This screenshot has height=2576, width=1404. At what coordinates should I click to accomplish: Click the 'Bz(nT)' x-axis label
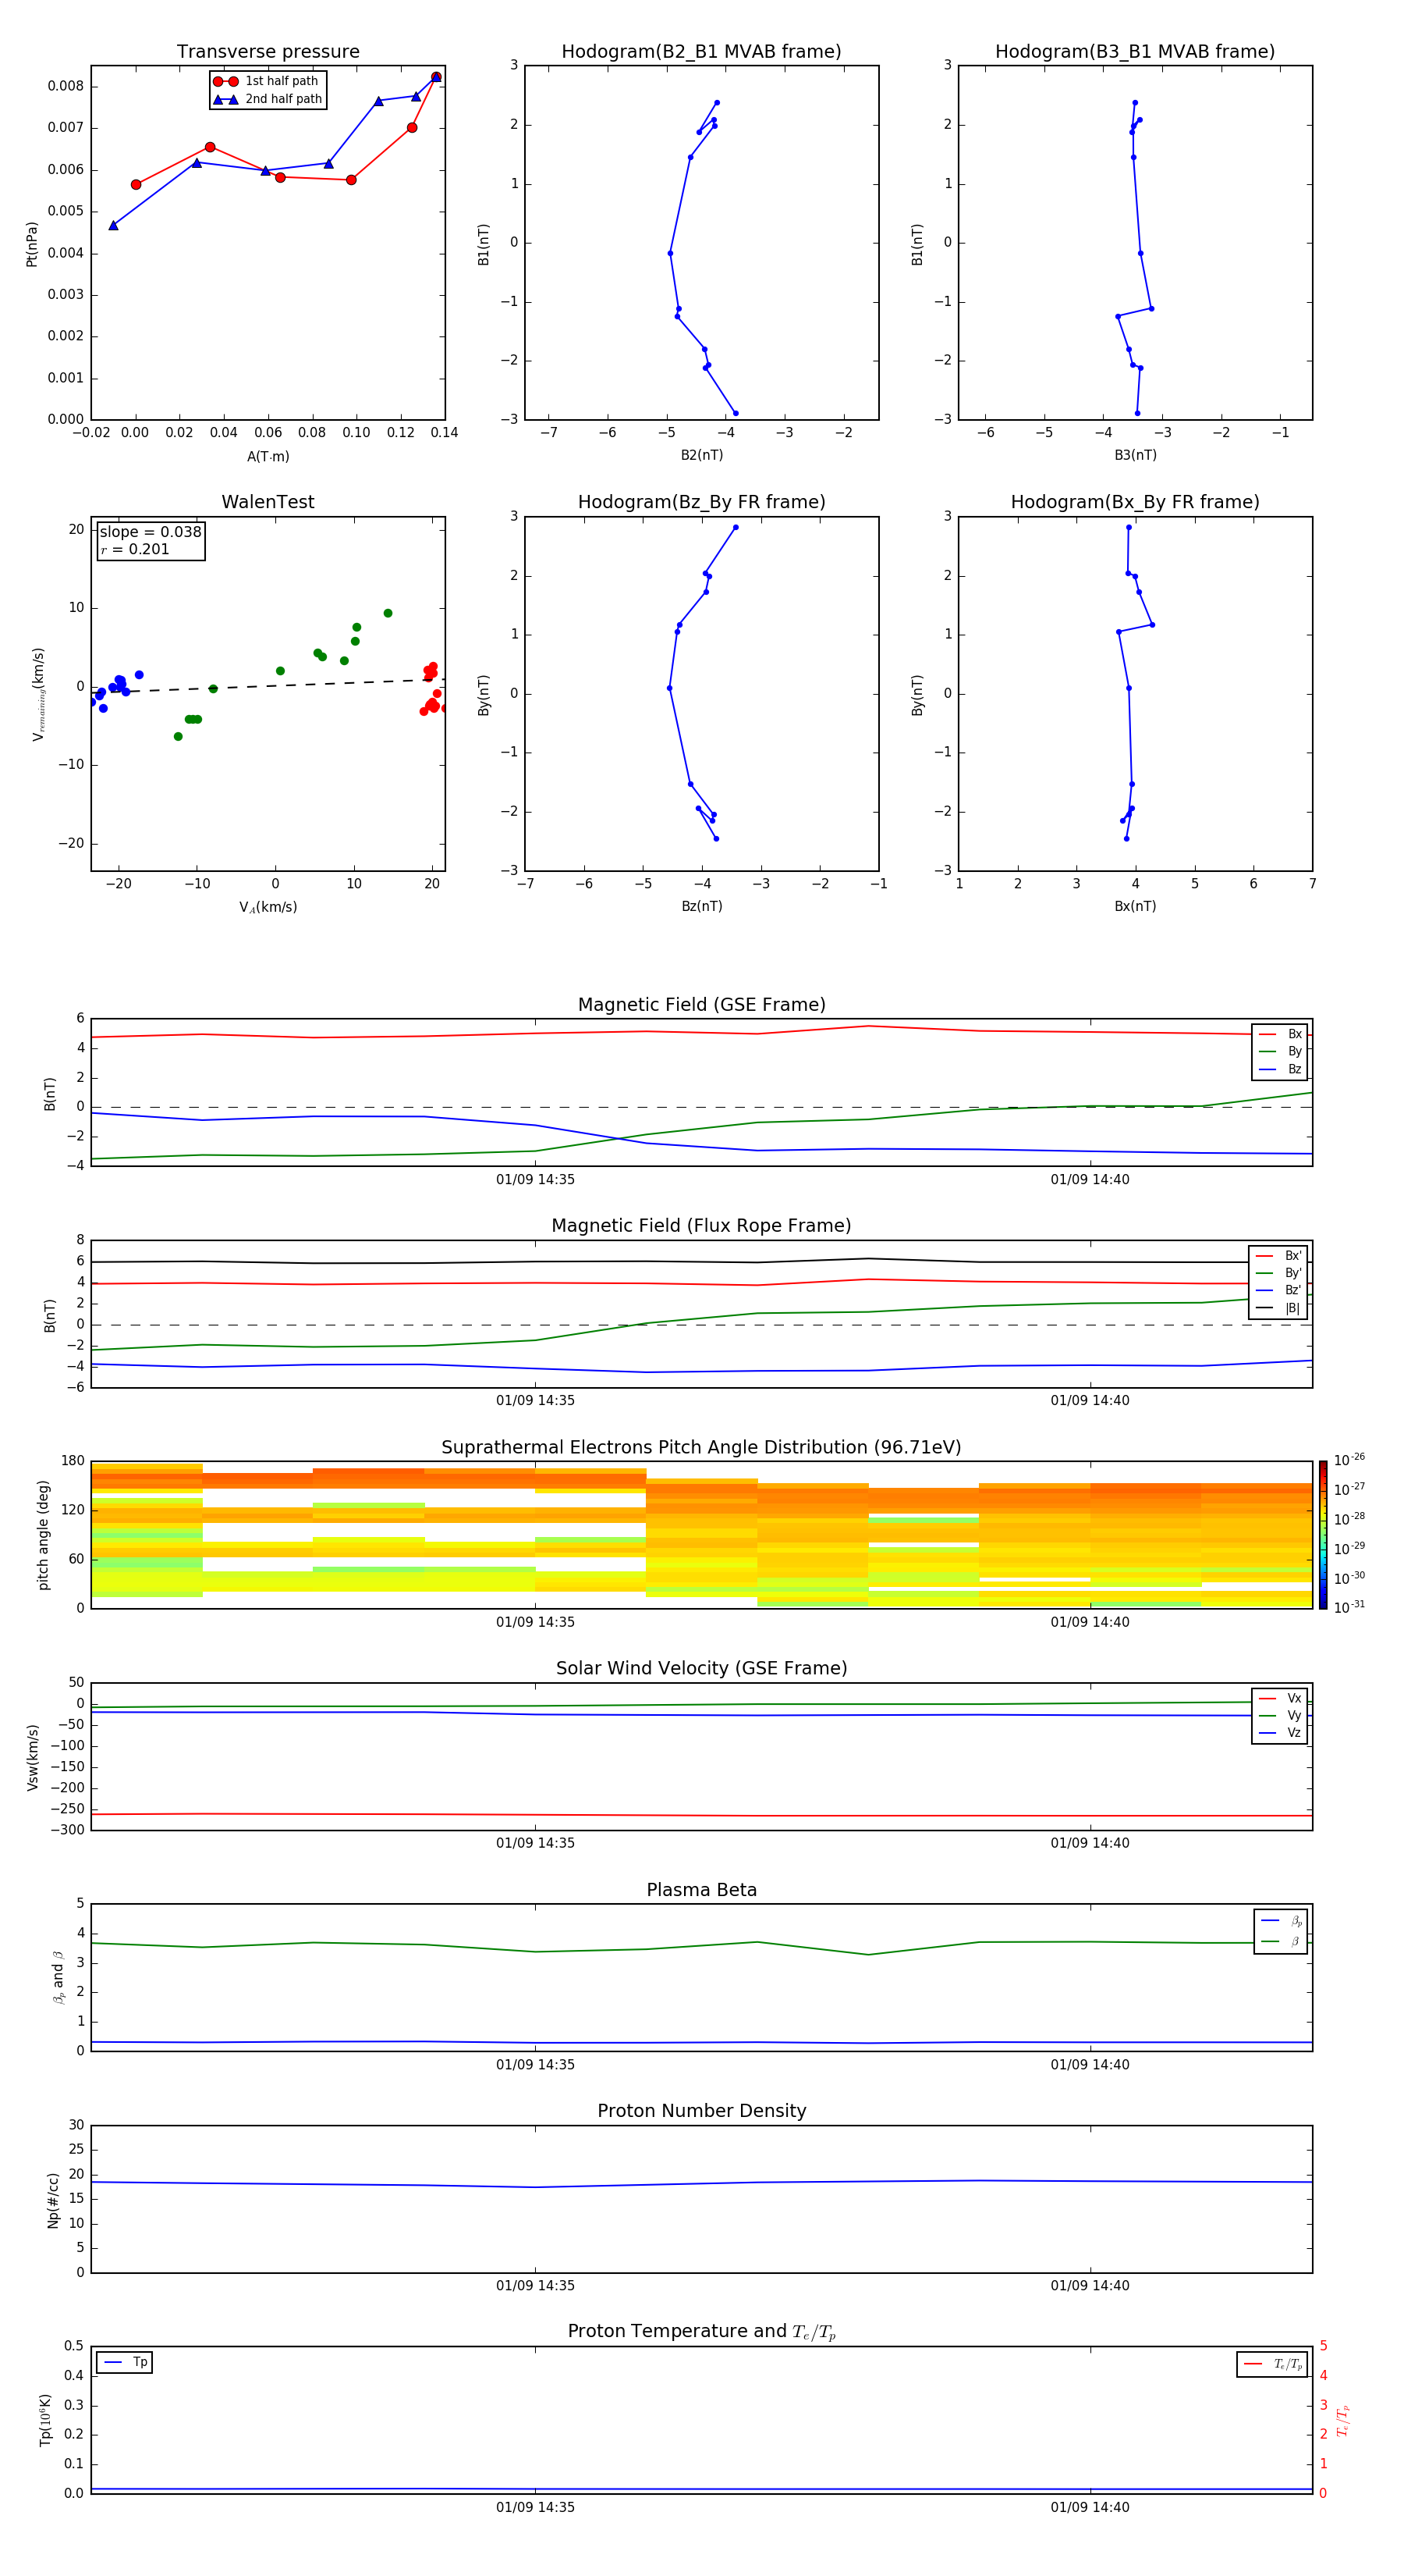pyautogui.click(x=701, y=906)
